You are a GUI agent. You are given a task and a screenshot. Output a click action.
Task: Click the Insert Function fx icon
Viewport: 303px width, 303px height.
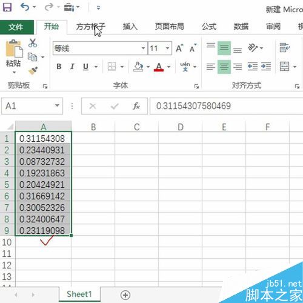136,106
